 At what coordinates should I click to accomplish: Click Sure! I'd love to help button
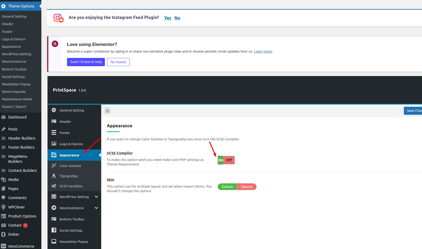(x=86, y=62)
